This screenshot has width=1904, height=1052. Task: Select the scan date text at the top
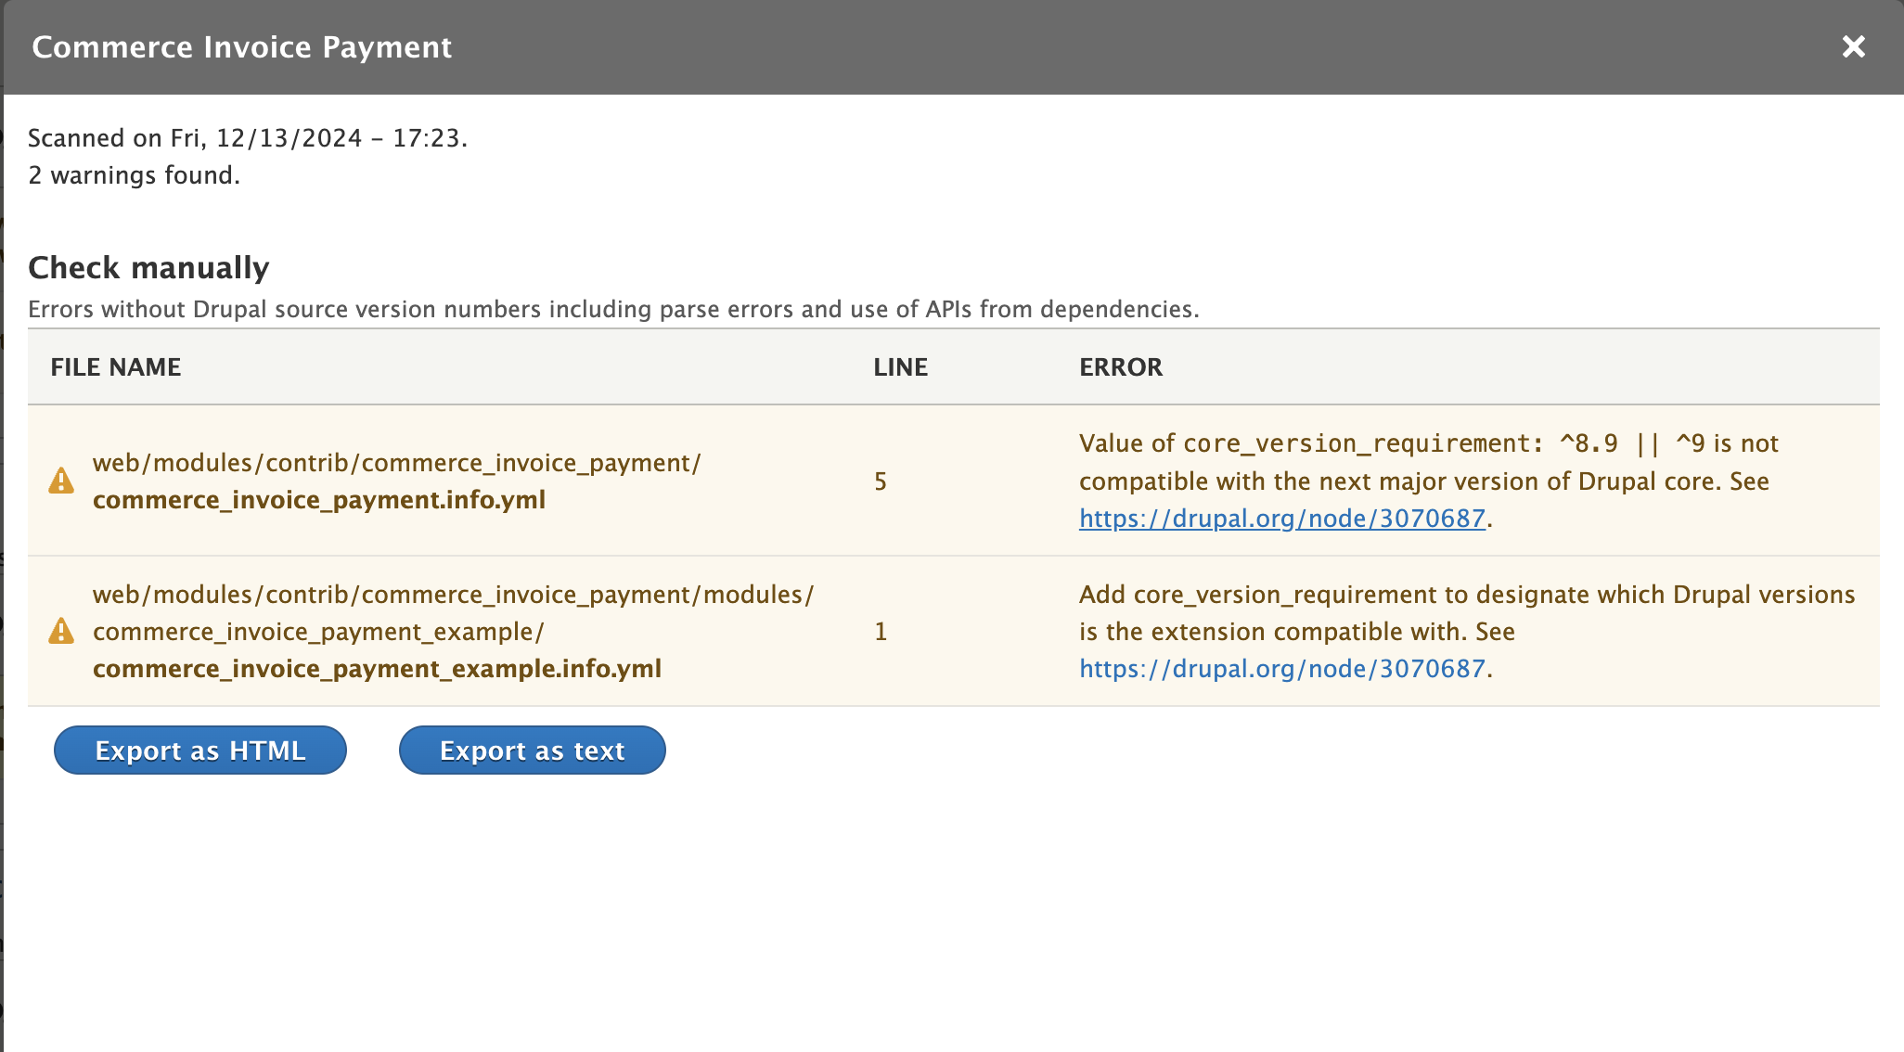pyautogui.click(x=249, y=137)
